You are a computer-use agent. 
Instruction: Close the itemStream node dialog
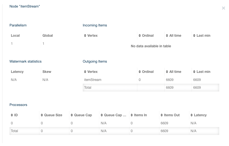223,8
